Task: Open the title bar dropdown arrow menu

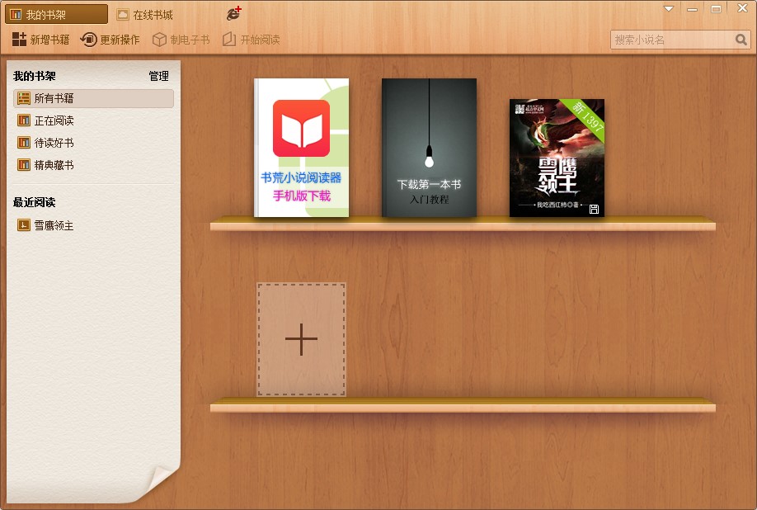Action: click(x=669, y=9)
